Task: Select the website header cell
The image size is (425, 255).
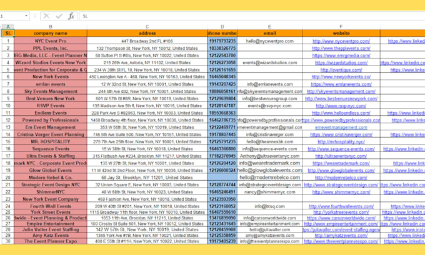Action: 341,33
